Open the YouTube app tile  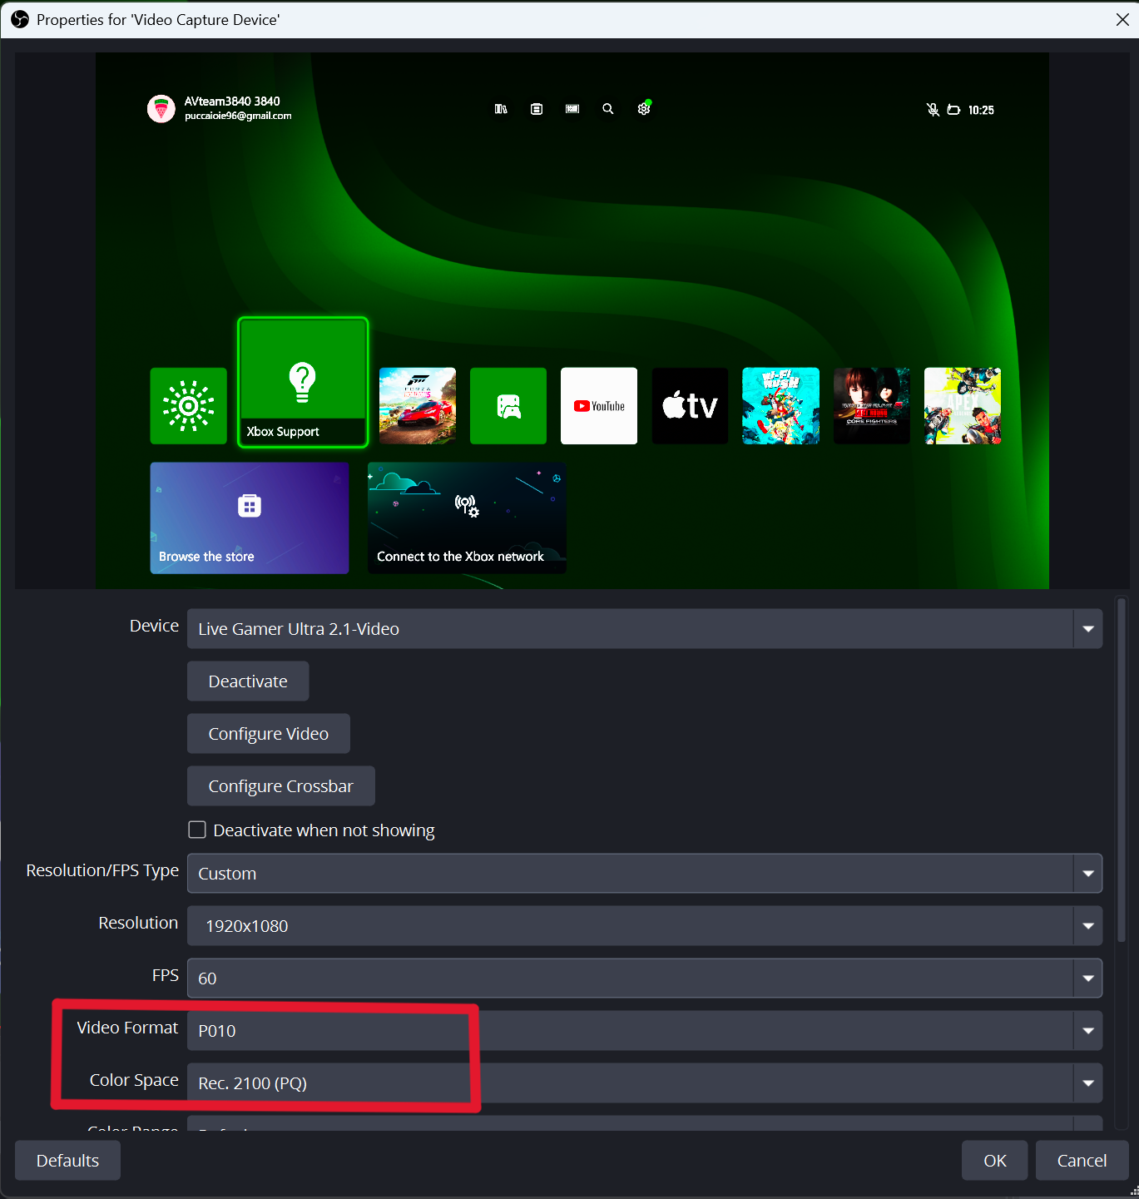(x=599, y=406)
